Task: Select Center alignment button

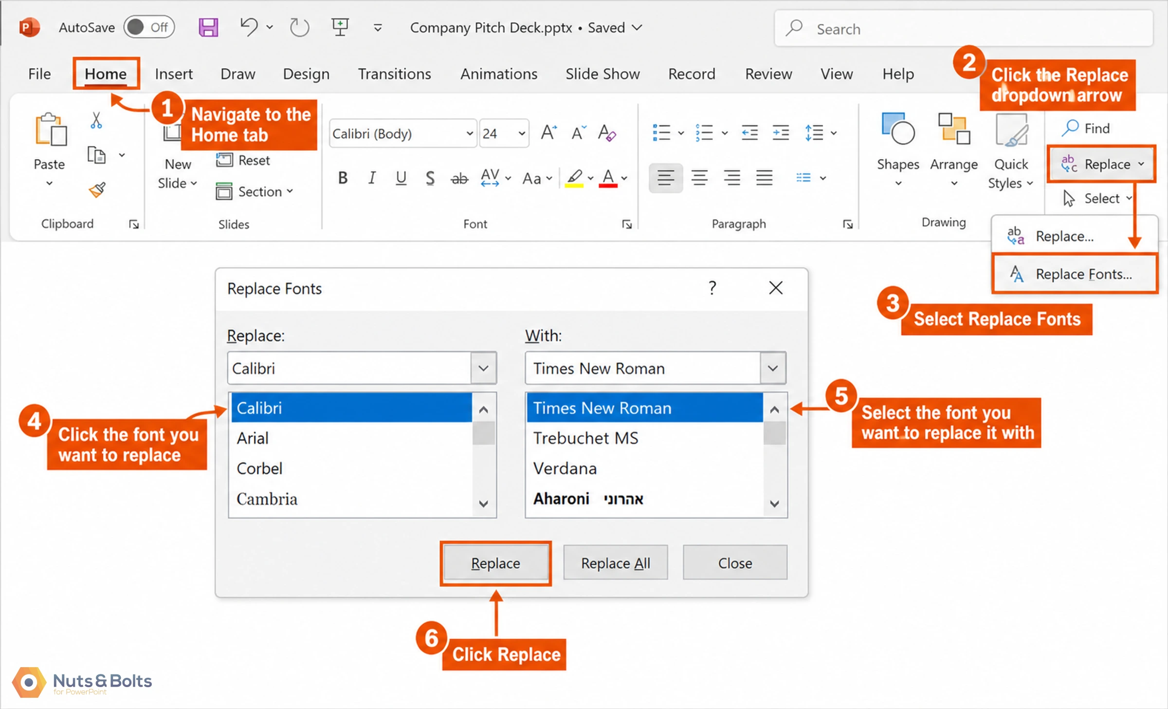Action: point(699,178)
